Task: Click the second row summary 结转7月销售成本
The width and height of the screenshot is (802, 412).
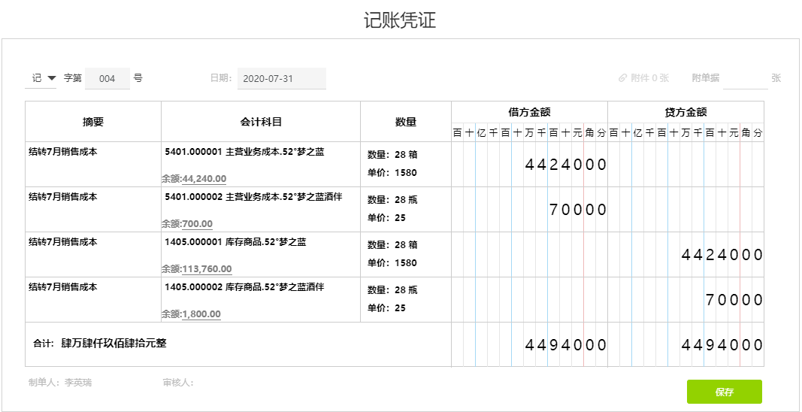Action: [x=63, y=196]
